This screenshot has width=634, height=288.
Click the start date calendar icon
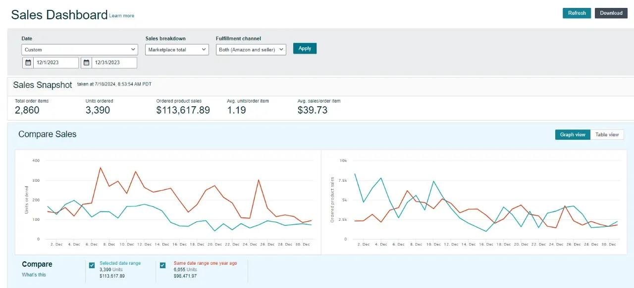[28, 63]
